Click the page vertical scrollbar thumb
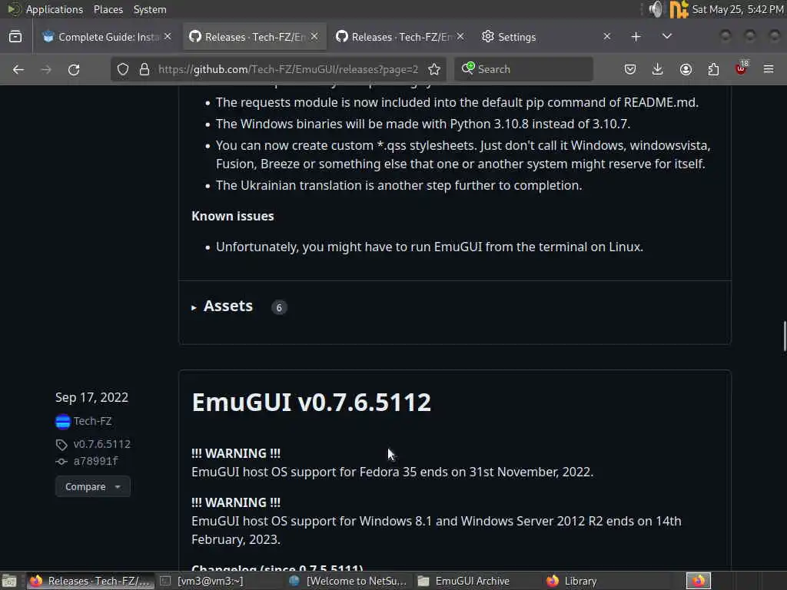Viewport: 787px width, 590px height. (784, 336)
